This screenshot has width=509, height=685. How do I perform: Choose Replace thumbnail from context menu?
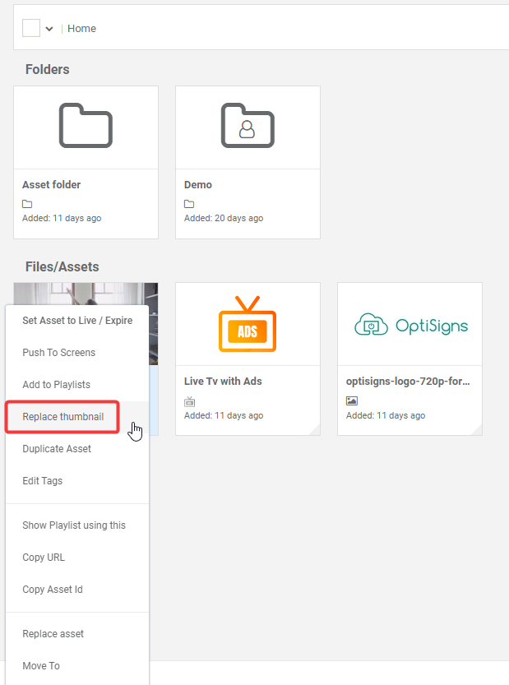[x=63, y=417]
